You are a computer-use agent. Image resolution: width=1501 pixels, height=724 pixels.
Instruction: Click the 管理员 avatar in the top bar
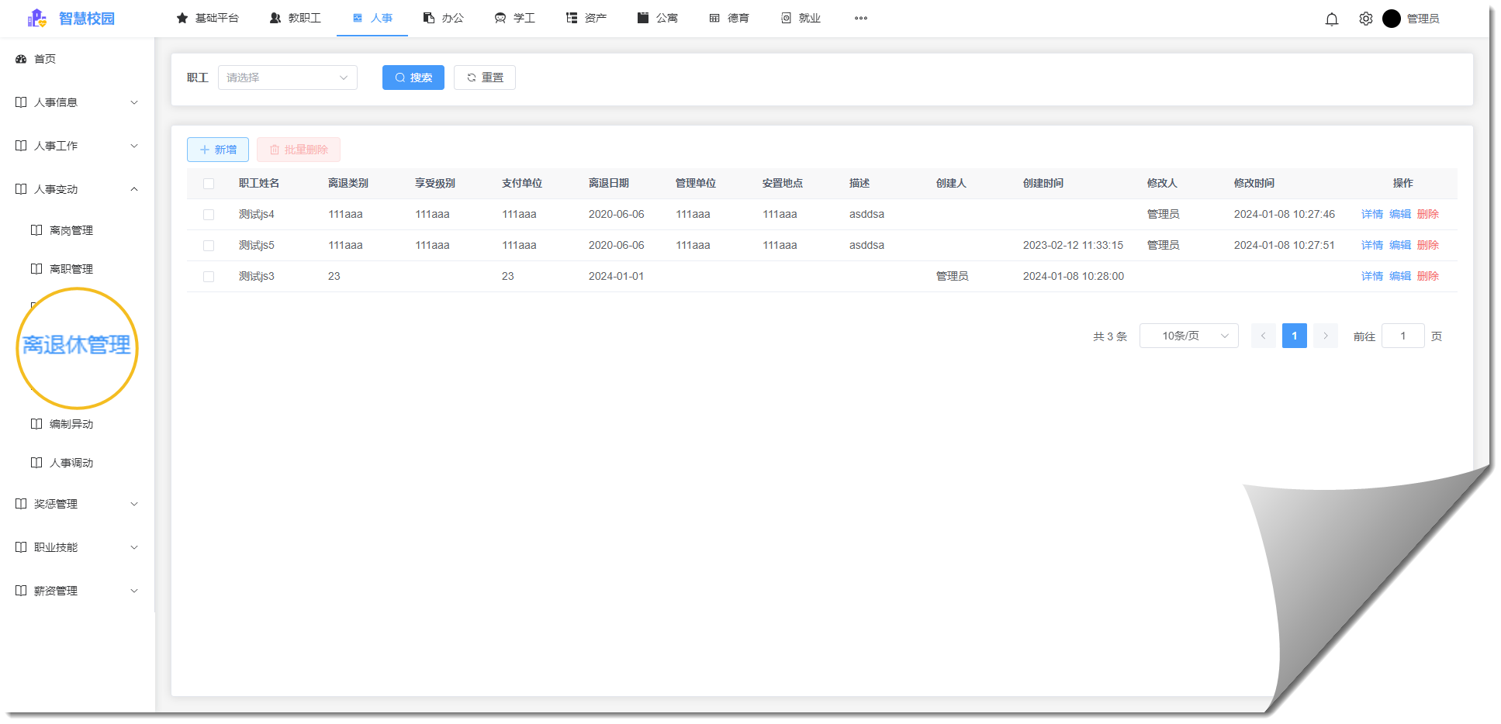1392,19
